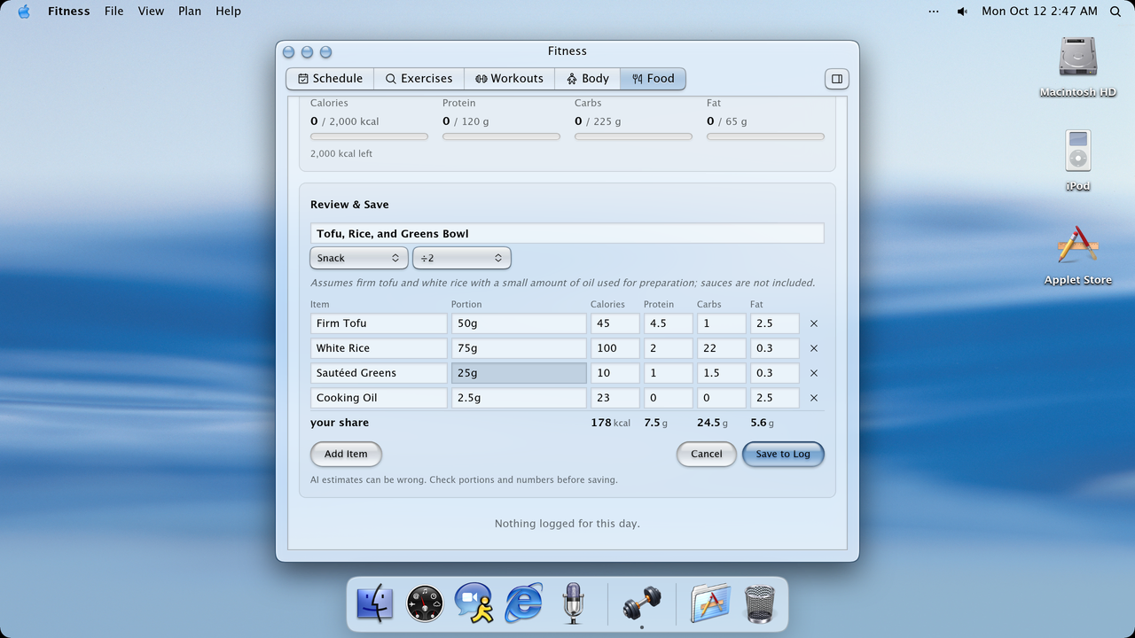1135x638 pixels.
Task: Switch to the Workouts tab
Action: coord(509,79)
